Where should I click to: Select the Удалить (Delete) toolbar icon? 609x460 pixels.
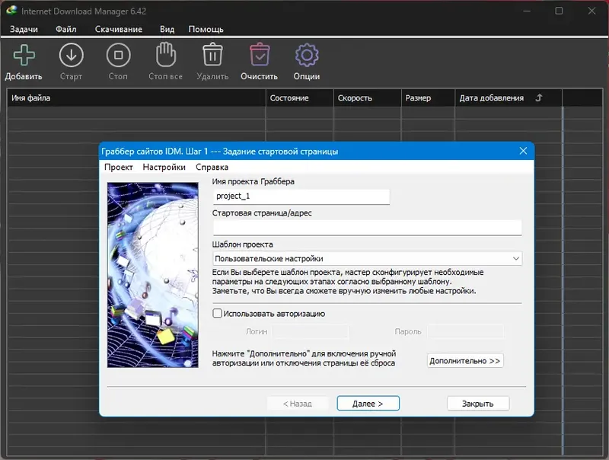[x=212, y=55]
